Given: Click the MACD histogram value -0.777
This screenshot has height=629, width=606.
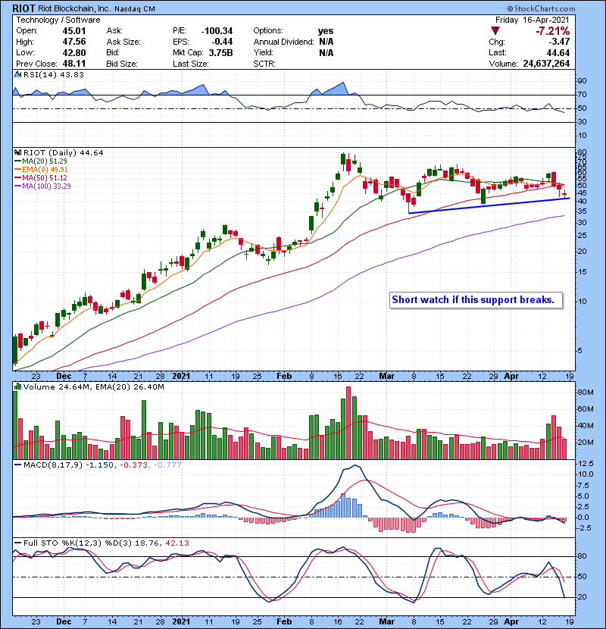Looking at the screenshot, I should 167,465.
